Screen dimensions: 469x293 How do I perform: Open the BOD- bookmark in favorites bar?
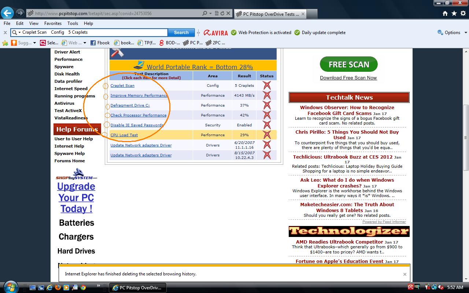(170, 43)
